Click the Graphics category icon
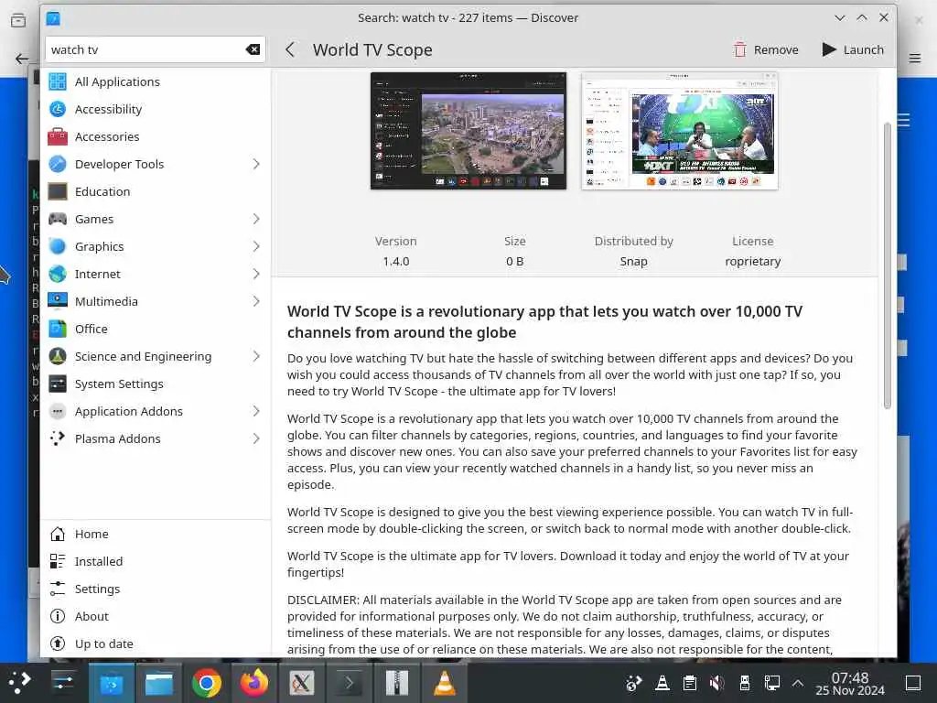The height and width of the screenshot is (703, 937). [x=58, y=246]
